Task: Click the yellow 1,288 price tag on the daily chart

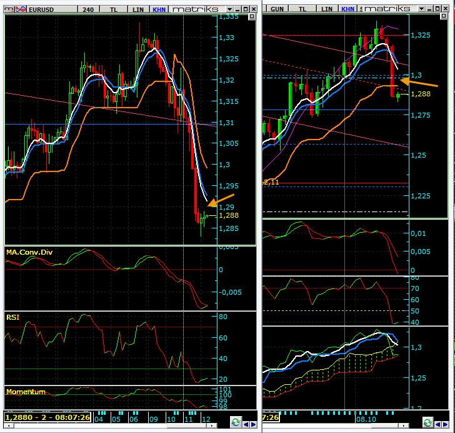Action: pyautogui.click(x=421, y=94)
